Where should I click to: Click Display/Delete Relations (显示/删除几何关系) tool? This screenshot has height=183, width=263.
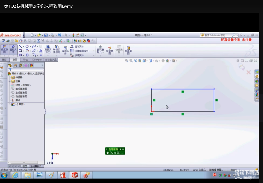100,49
